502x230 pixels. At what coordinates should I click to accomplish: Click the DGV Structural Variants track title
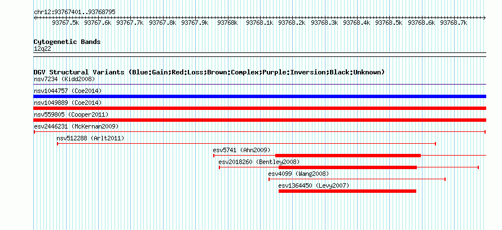click(x=209, y=72)
